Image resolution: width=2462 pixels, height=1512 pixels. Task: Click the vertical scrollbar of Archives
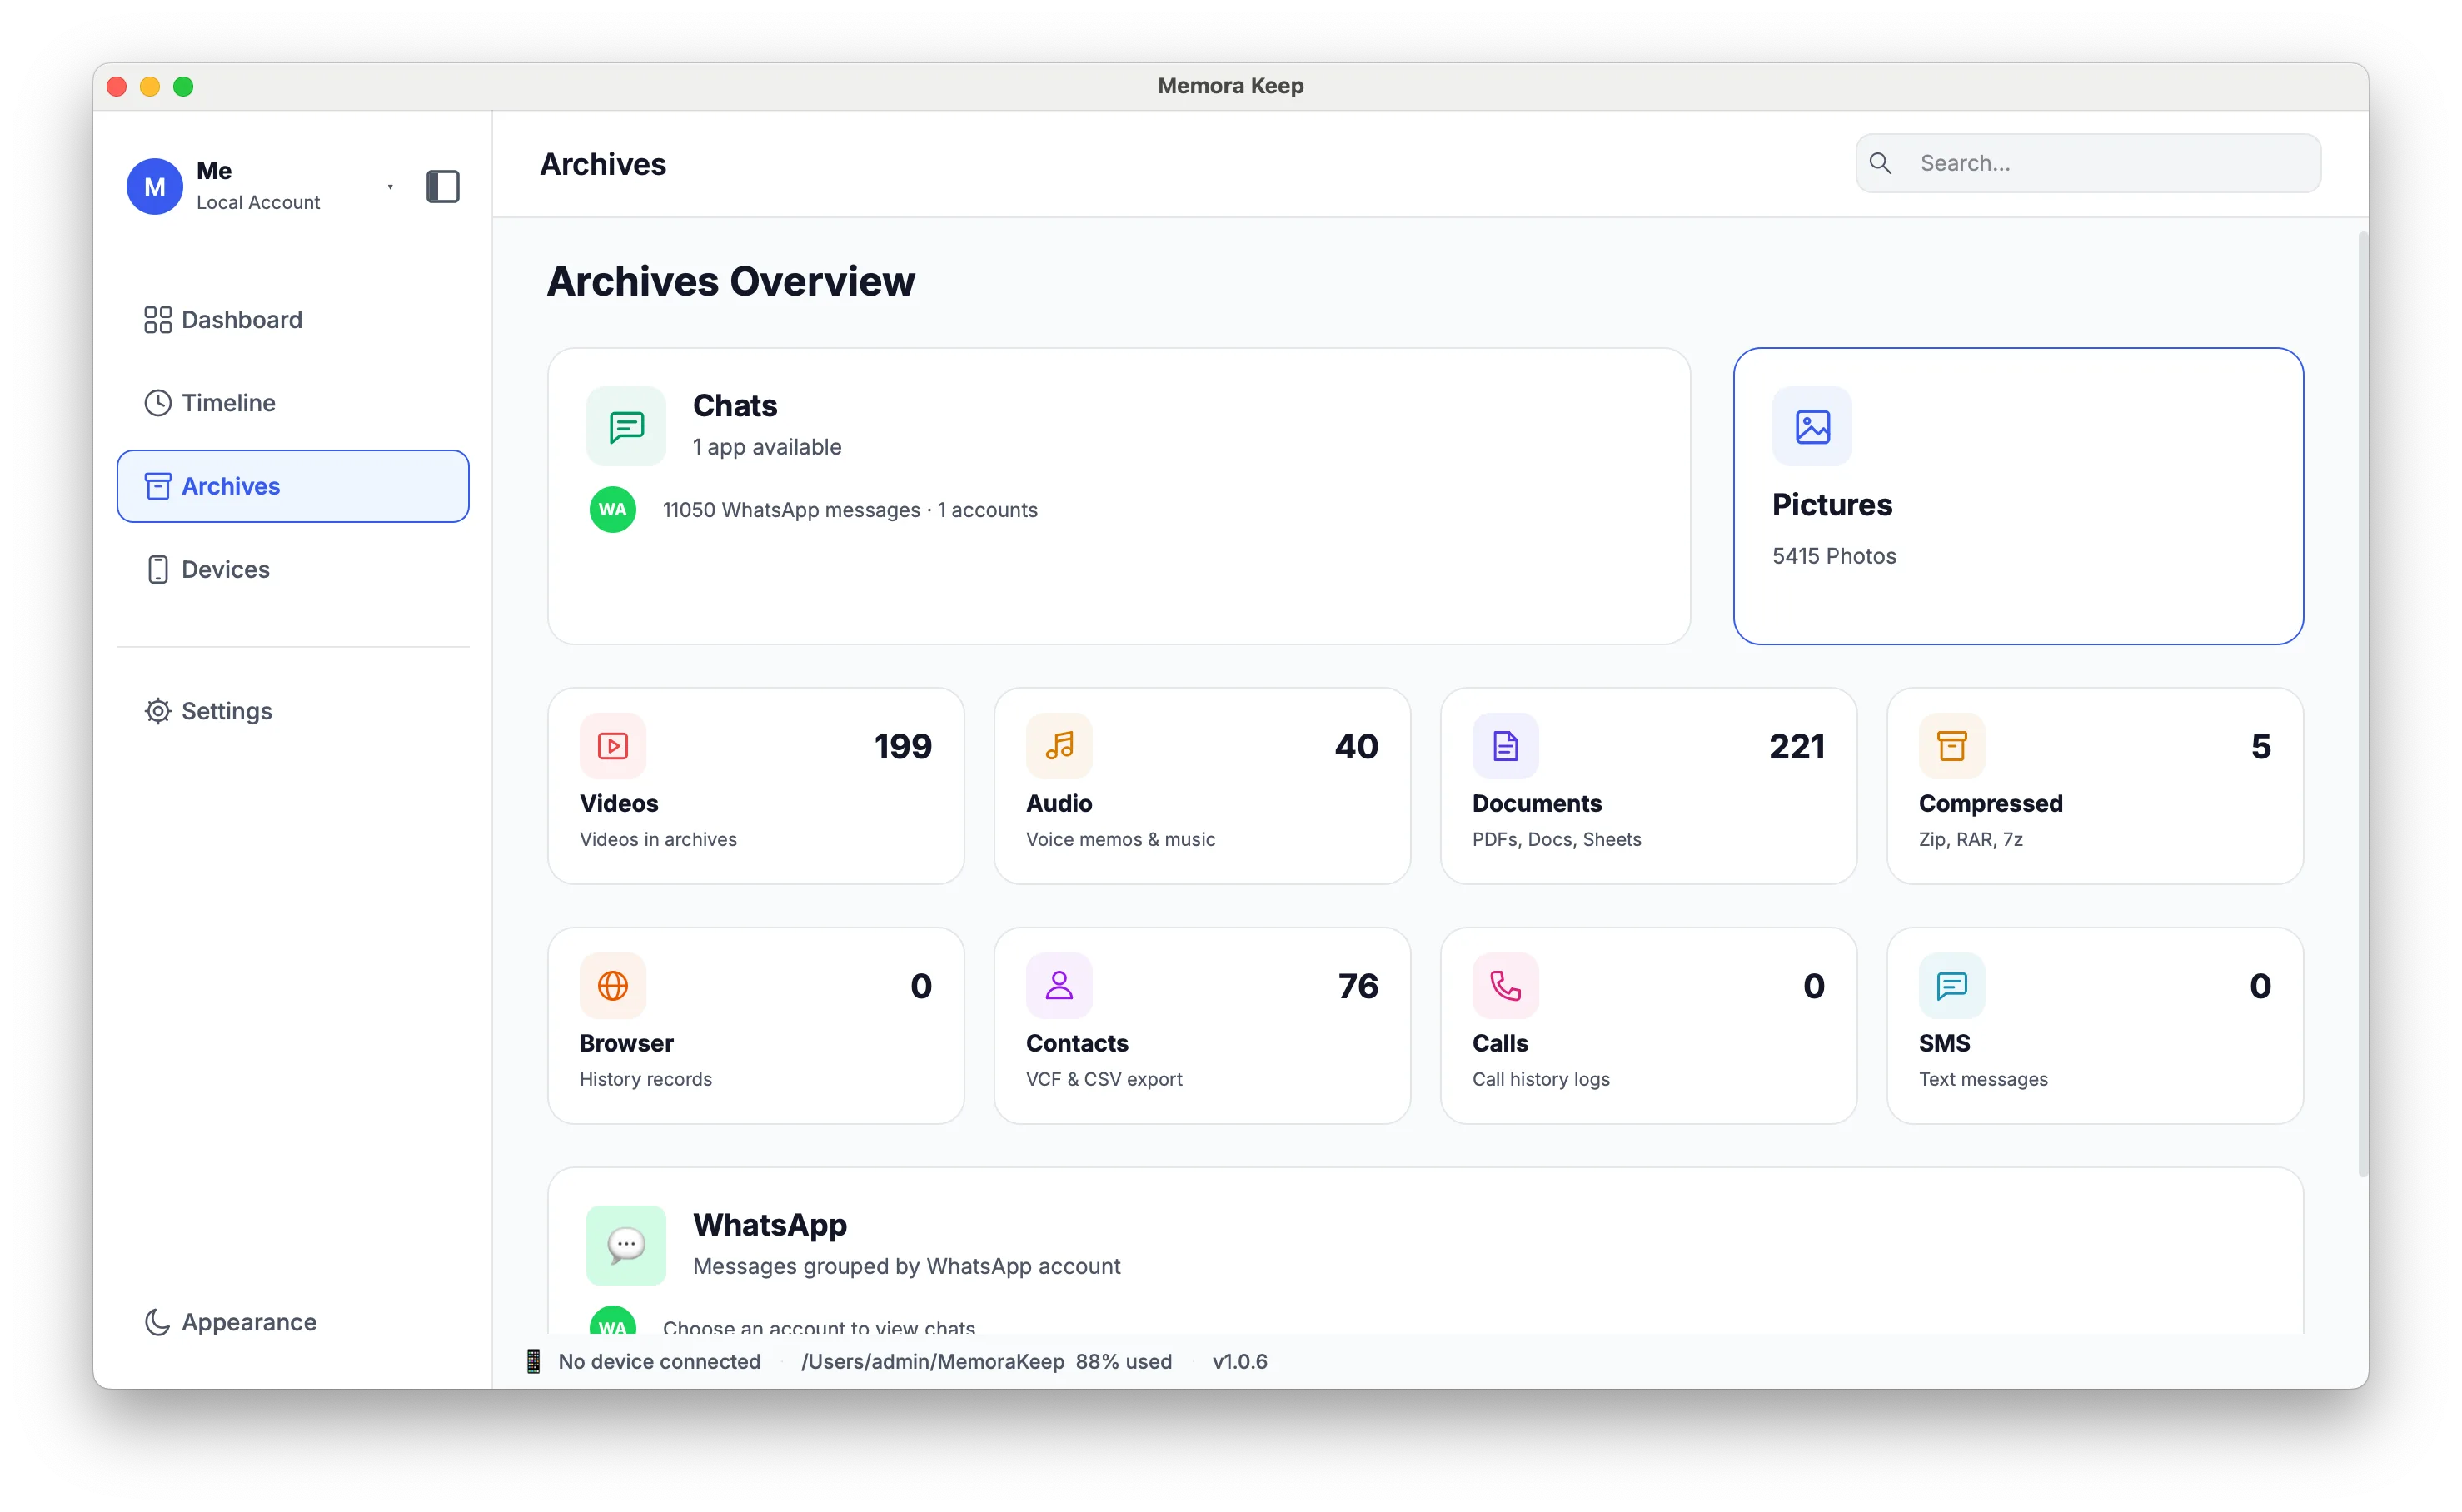[x=2361, y=704]
